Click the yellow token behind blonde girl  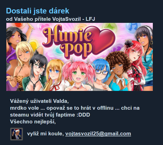pyautogui.click(x=33, y=45)
